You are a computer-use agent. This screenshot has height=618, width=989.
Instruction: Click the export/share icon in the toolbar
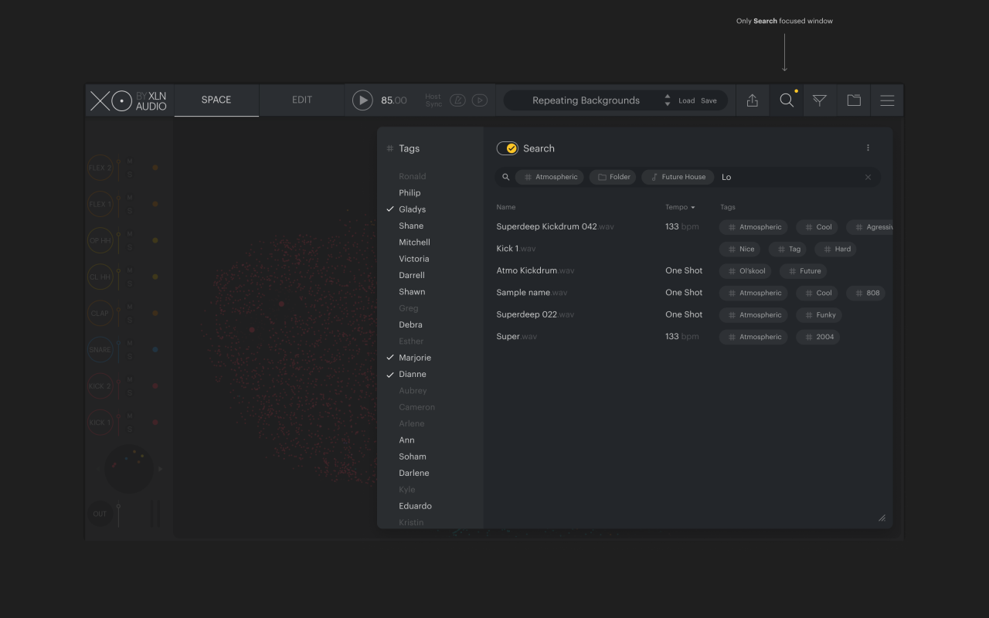coord(752,100)
